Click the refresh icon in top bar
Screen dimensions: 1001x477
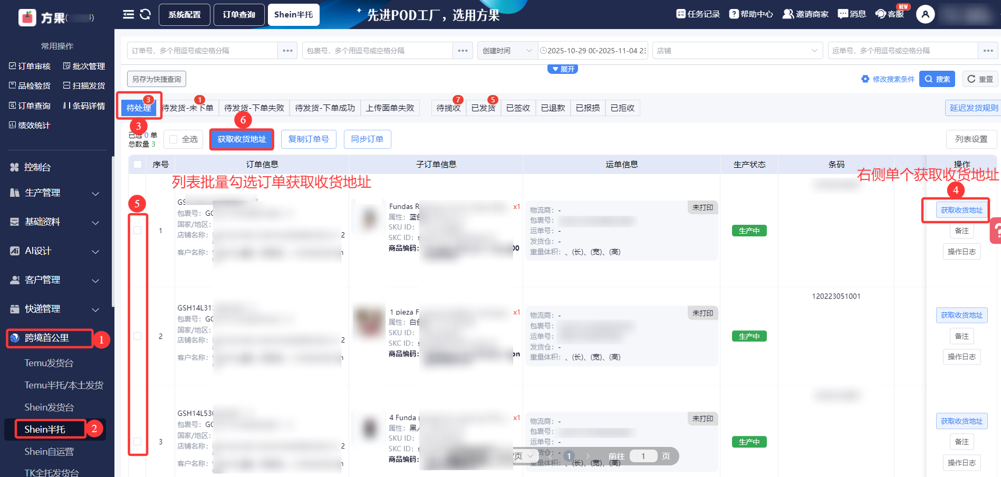click(145, 14)
